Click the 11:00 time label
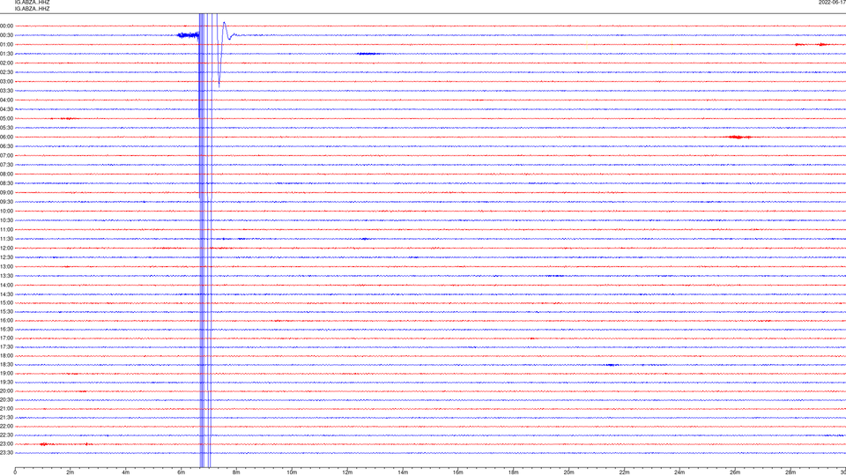The image size is (846, 476). (6, 229)
